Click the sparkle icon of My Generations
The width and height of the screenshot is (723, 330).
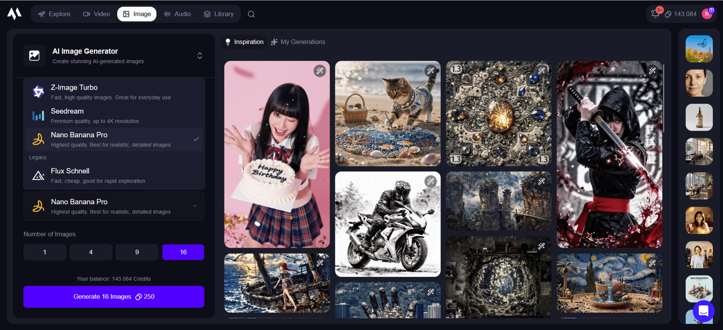coord(274,42)
